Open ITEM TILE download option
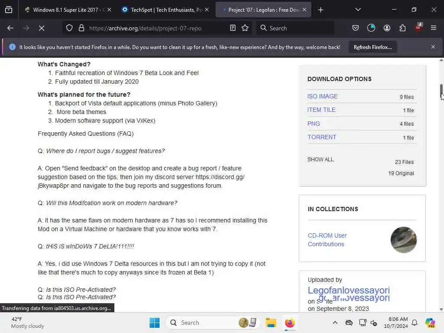The width and height of the screenshot is (444, 333). (321, 110)
